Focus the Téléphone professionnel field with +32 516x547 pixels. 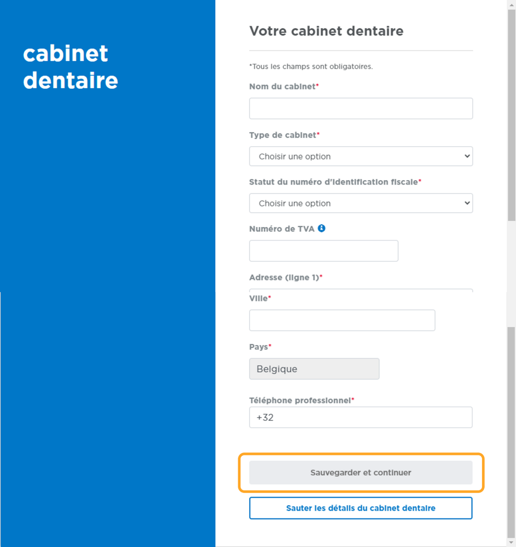click(361, 417)
